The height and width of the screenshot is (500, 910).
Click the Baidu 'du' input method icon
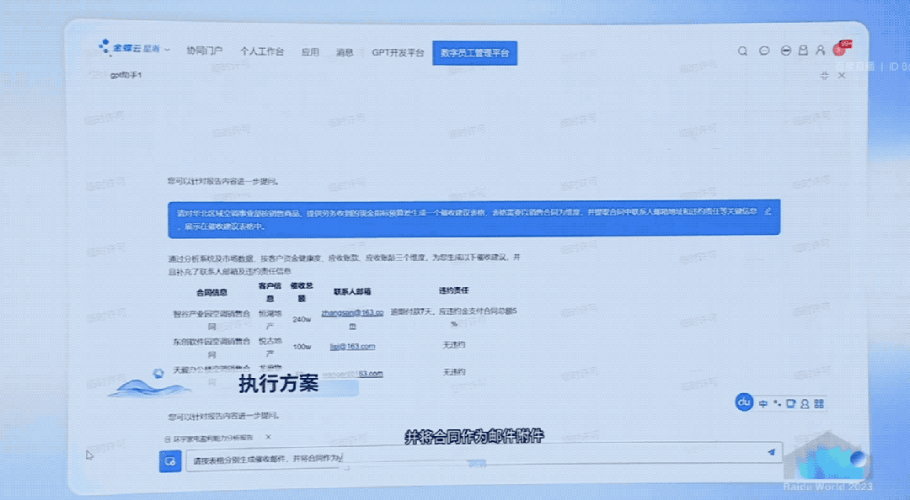coord(744,403)
